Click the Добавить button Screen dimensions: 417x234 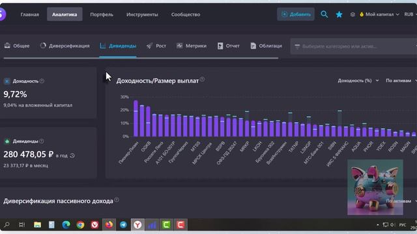[x=296, y=14]
